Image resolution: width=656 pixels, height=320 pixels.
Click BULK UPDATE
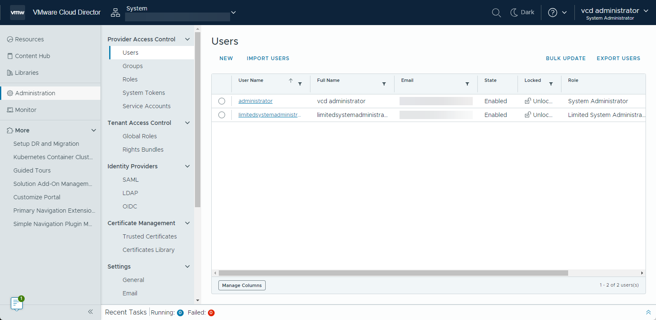(x=566, y=58)
